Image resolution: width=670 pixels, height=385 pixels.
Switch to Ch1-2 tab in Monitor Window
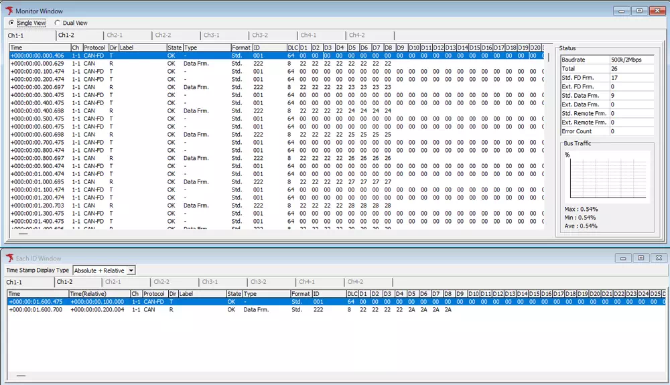(66, 35)
